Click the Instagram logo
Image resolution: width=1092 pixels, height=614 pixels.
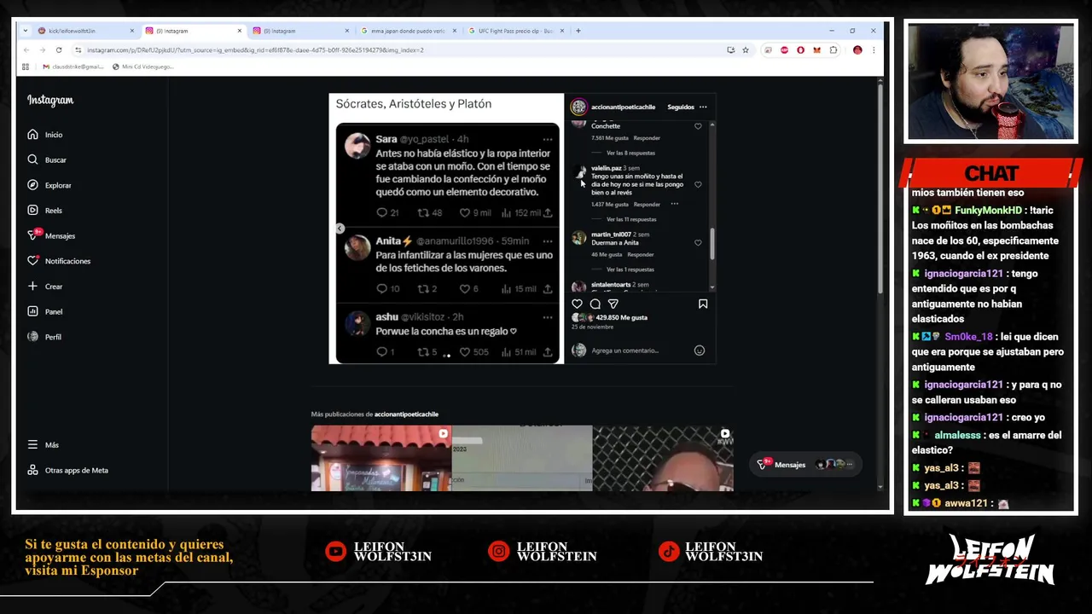[x=50, y=101]
